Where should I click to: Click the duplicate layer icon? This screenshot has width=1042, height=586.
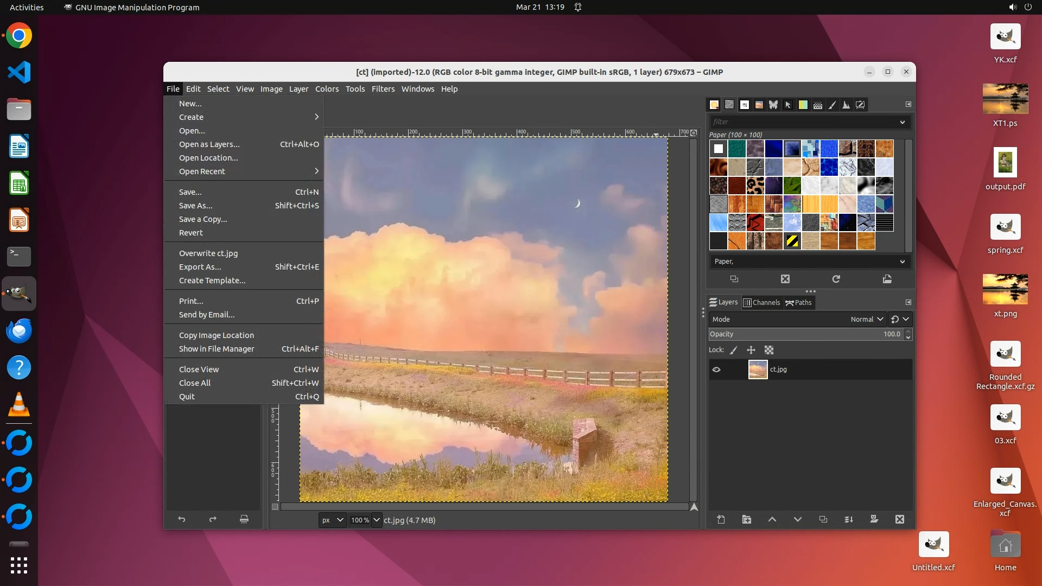click(823, 519)
